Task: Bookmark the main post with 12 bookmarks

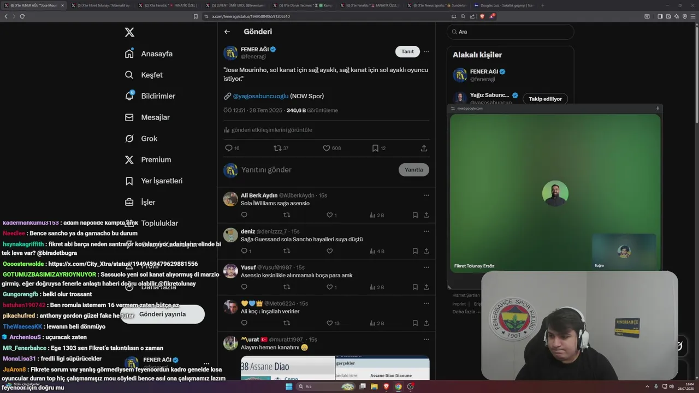Action: coord(378,148)
